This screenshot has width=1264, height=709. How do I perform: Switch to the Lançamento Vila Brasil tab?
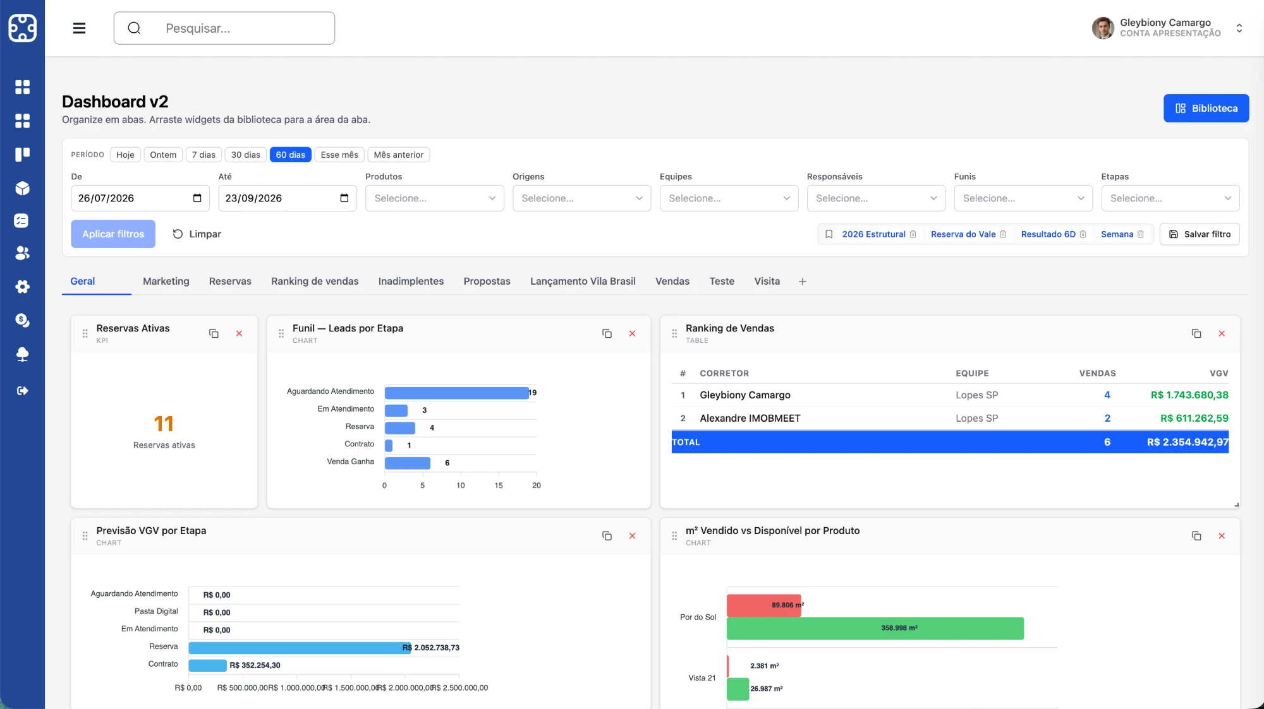click(583, 282)
